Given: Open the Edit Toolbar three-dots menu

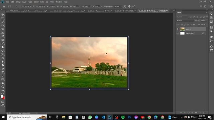Looking at the screenshot, I should click(x=3, y=90).
